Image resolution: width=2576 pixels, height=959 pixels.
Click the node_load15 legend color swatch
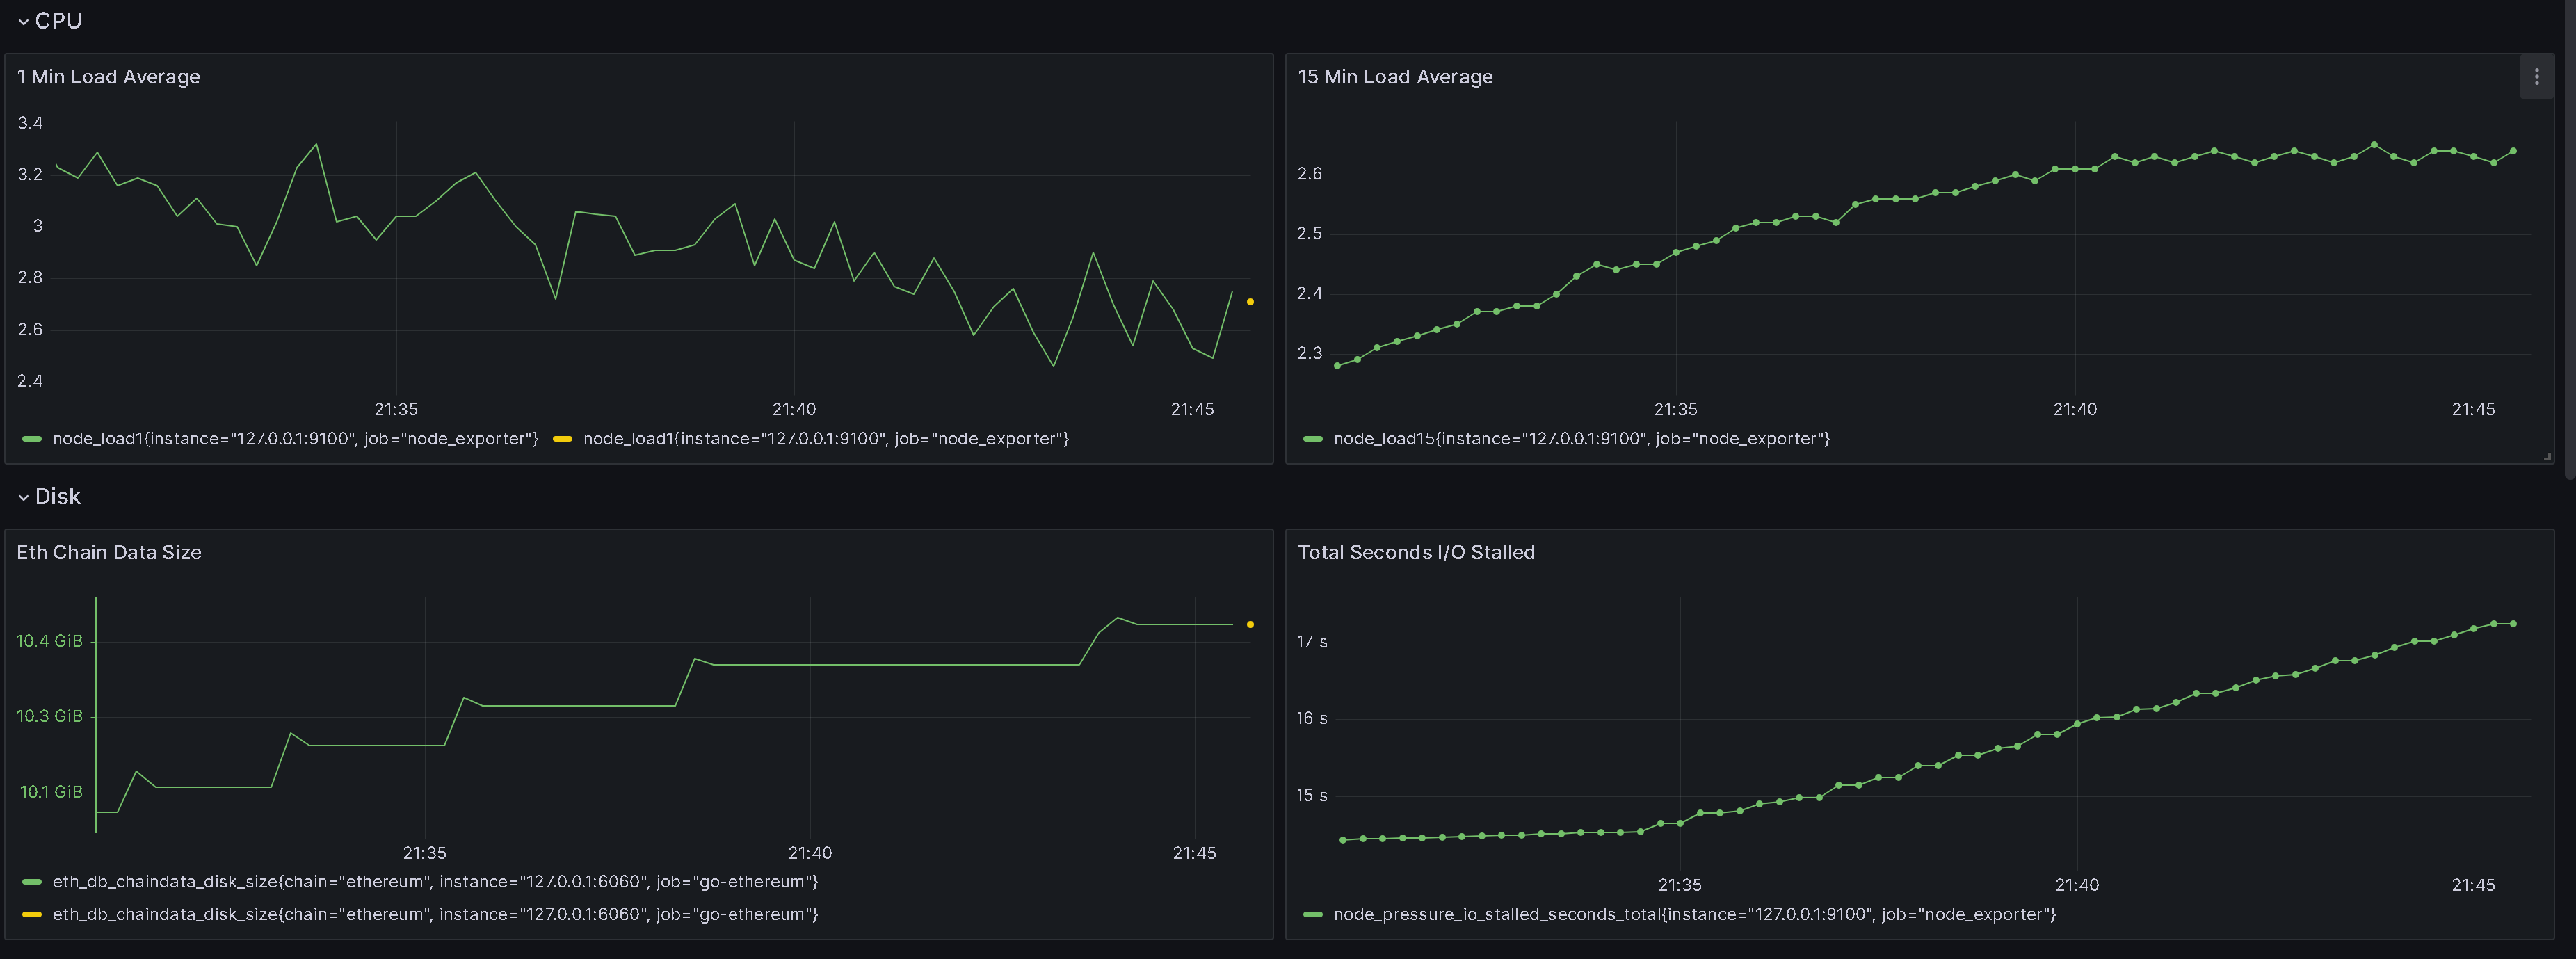[x=1313, y=439]
